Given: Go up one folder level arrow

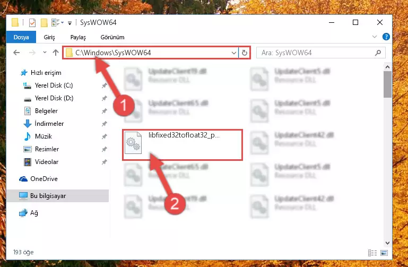Looking at the screenshot, I should 55,53.
